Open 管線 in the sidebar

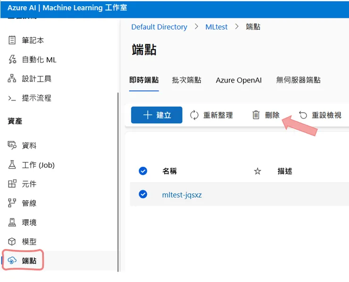29,203
